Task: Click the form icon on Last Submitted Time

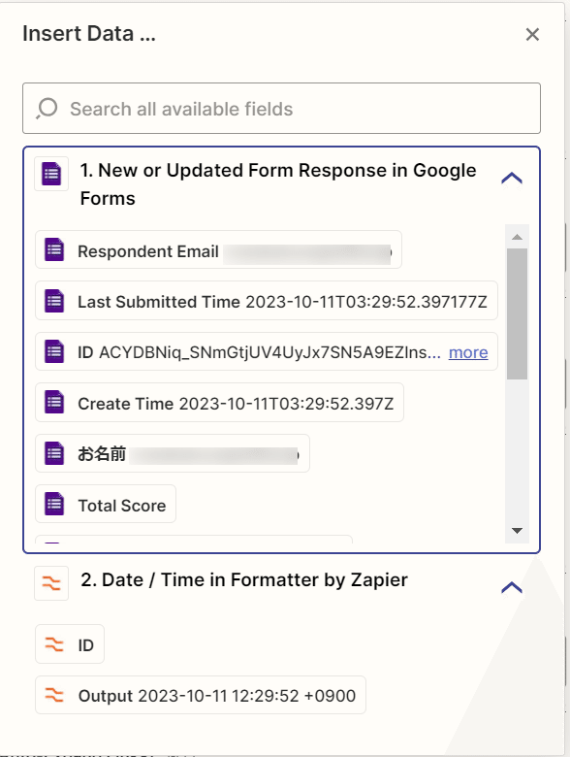Action: coord(54,301)
